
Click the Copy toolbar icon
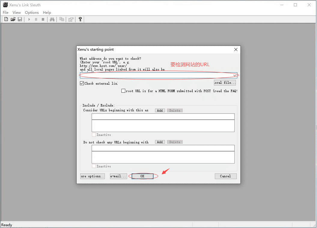pos(62,19)
